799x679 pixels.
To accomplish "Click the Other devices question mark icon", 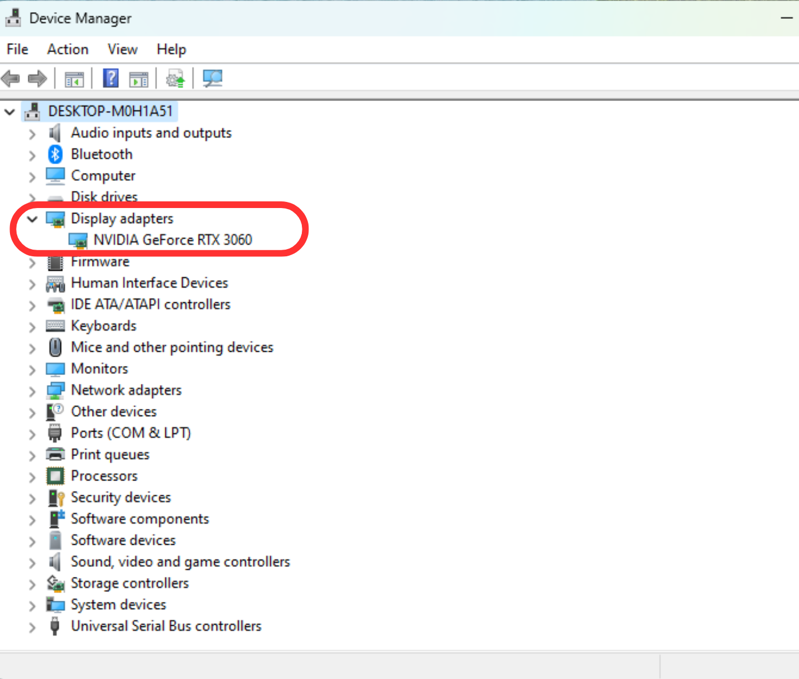I will 55,412.
